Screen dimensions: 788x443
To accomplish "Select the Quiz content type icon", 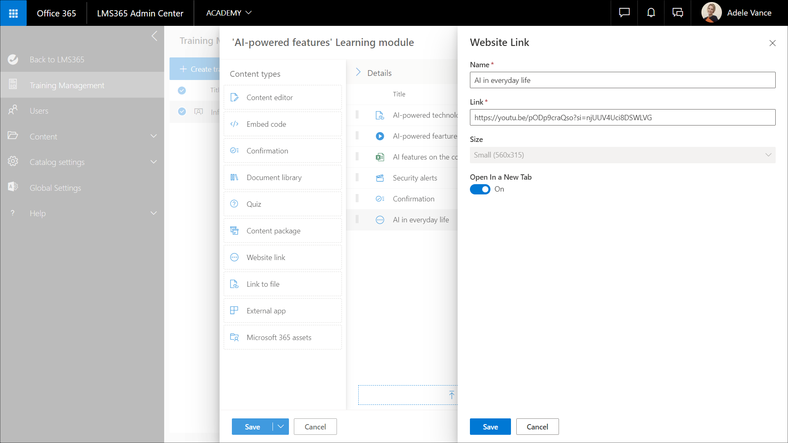I will pyautogui.click(x=234, y=204).
